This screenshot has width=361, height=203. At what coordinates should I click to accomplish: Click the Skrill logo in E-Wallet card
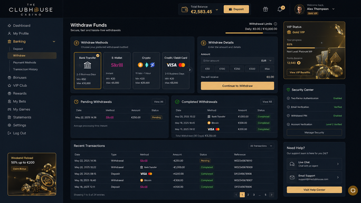tap(117, 65)
